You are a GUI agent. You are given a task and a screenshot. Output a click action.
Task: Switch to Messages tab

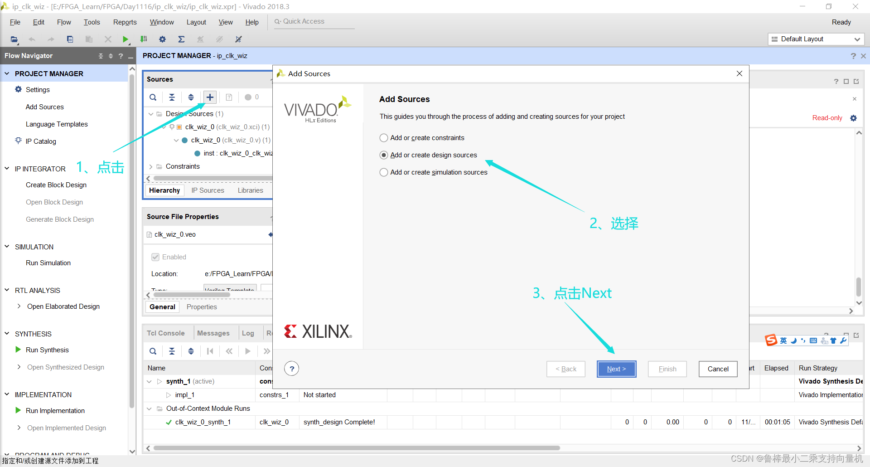[213, 333]
